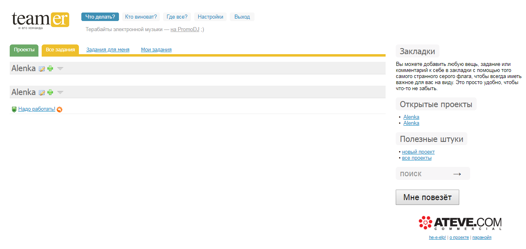Open the о проекте footer link
Screen dimensions: 526x249
point(459,238)
